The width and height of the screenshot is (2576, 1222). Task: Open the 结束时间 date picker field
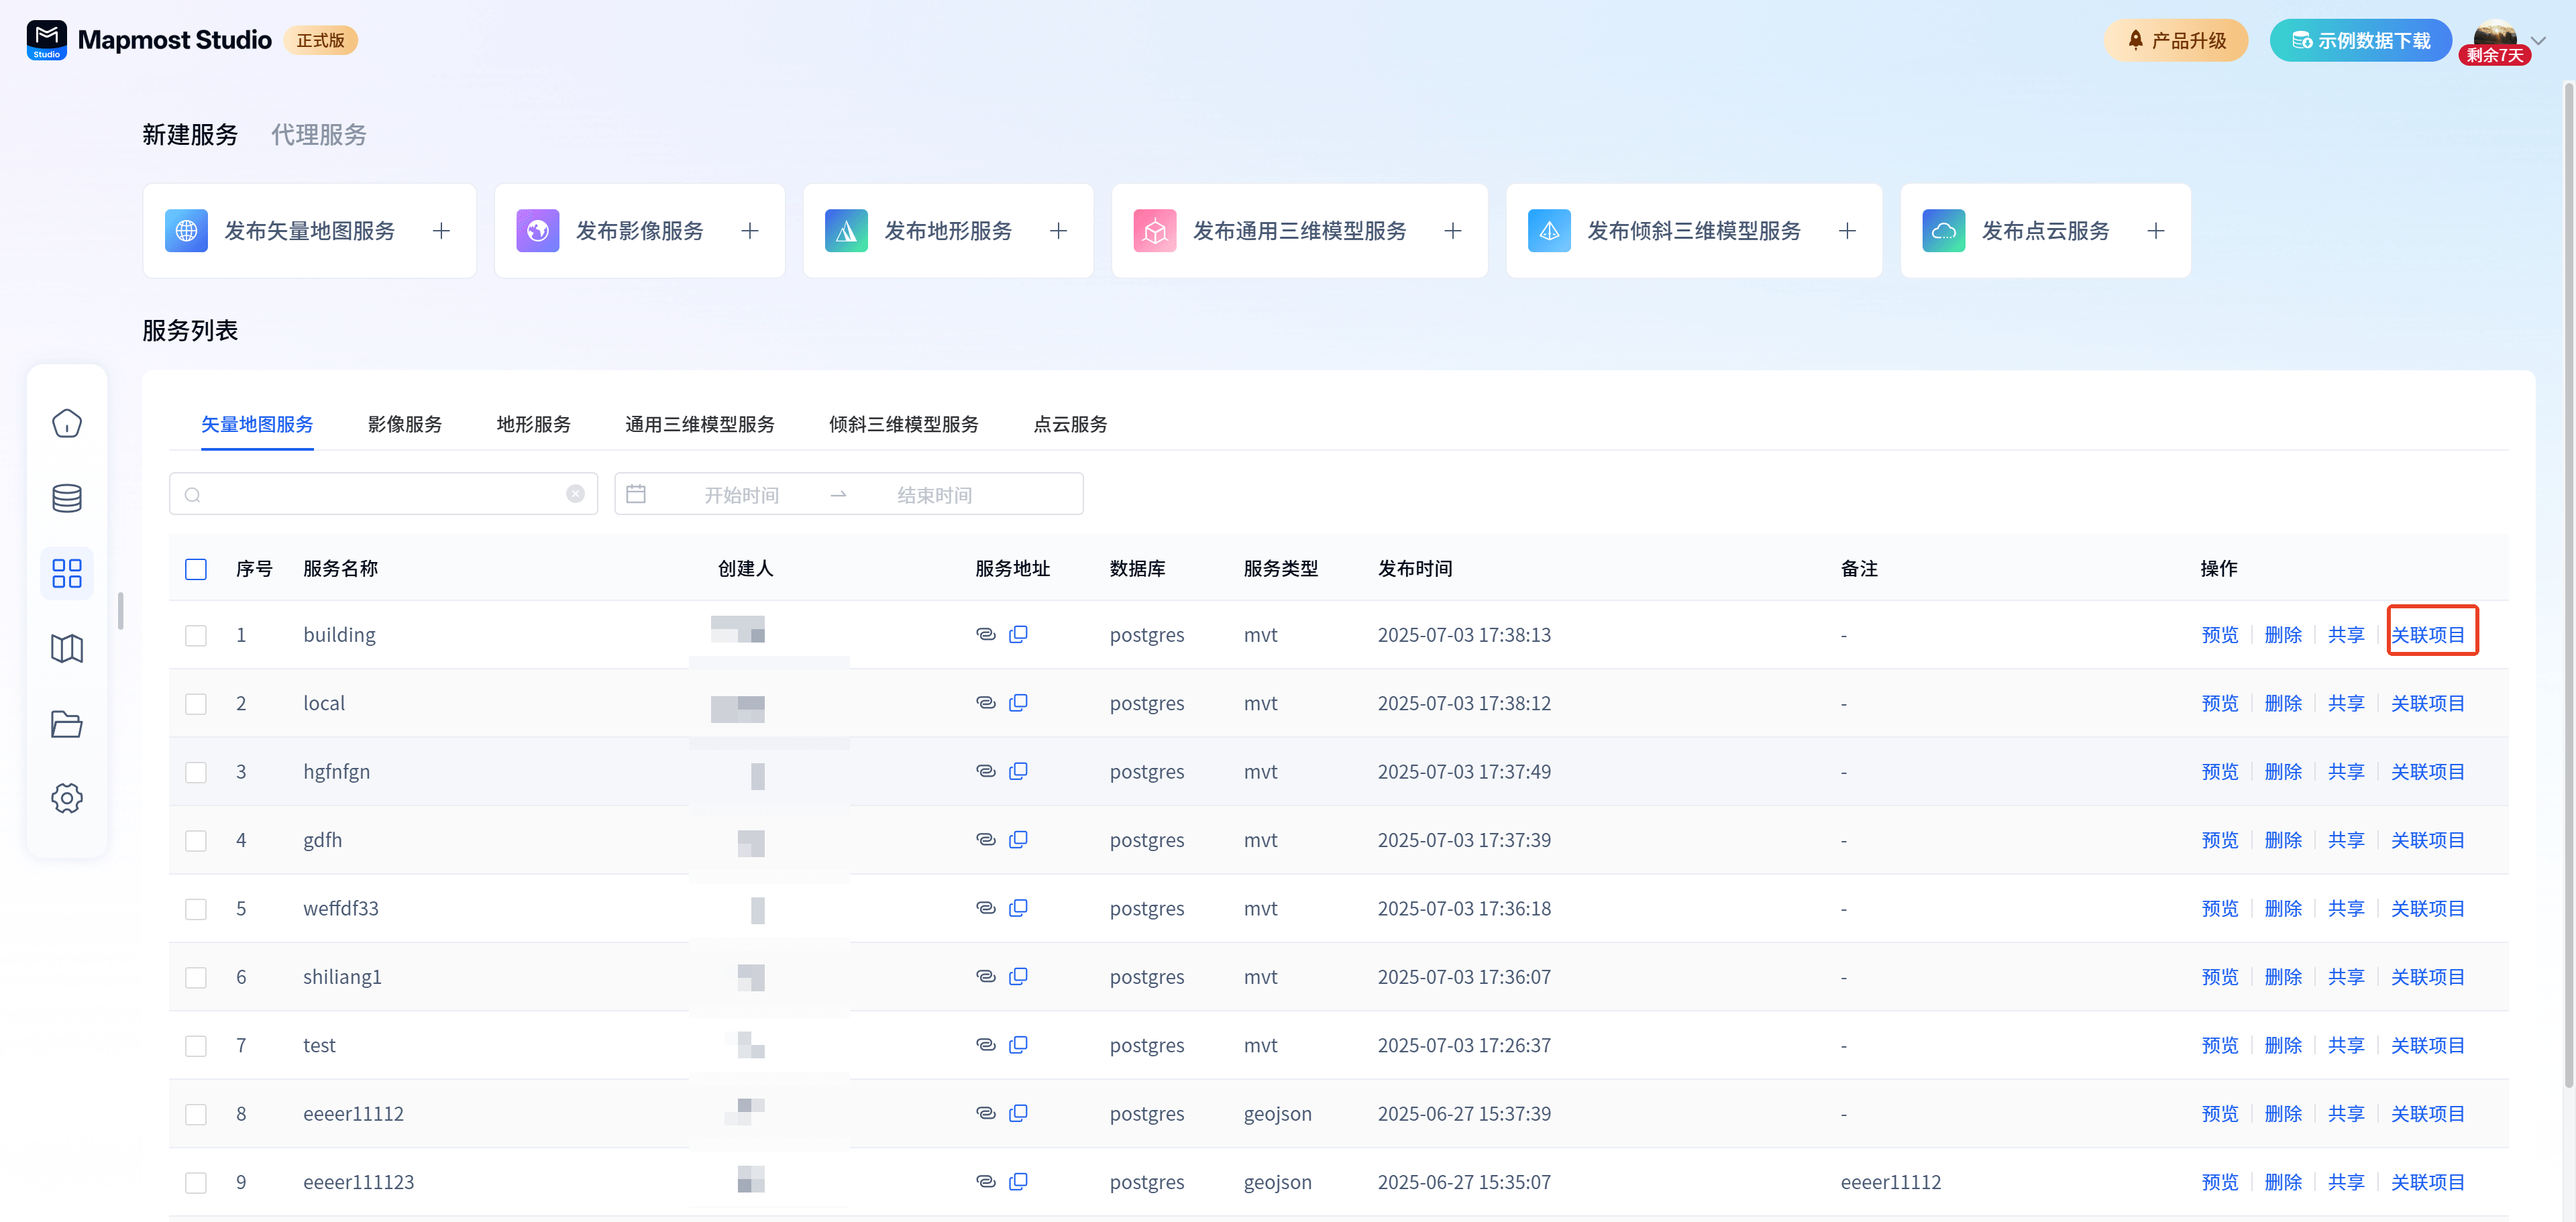tap(934, 495)
